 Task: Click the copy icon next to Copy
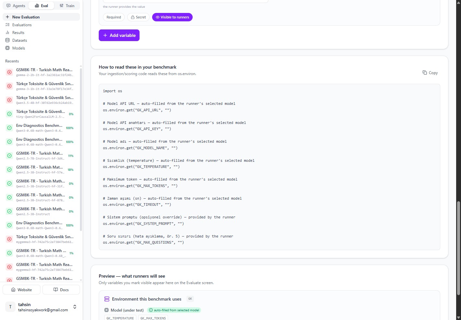(425, 73)
